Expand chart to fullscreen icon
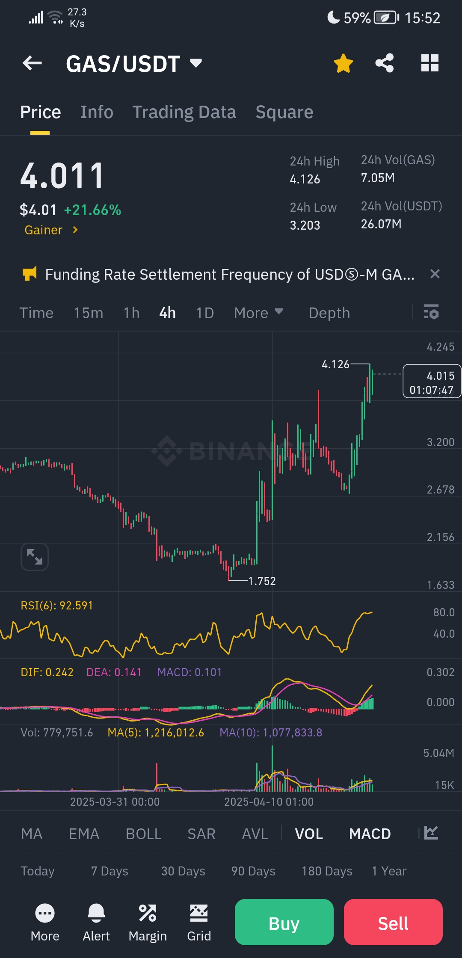The width and height of the screenshot is (462, 958). pos(35,557)
